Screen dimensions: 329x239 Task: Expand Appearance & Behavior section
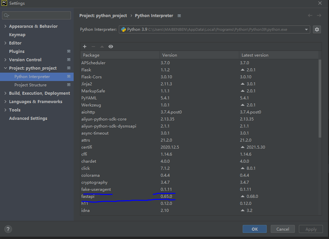coord(5,26)
